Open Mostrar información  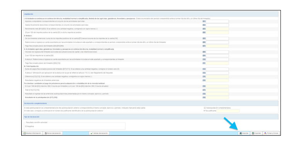pos(32,133)
